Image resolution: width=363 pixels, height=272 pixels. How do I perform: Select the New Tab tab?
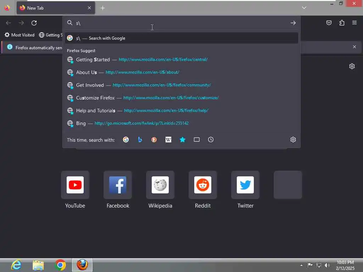pos(56,8)
